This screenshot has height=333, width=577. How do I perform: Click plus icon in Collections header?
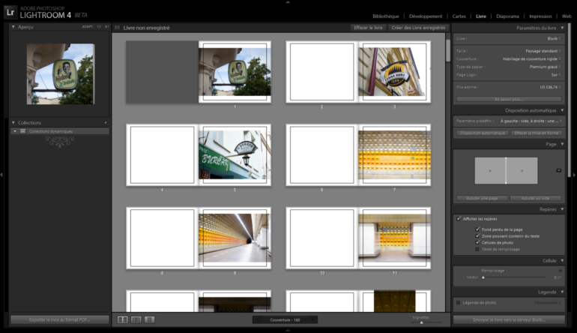coord(106,122)
